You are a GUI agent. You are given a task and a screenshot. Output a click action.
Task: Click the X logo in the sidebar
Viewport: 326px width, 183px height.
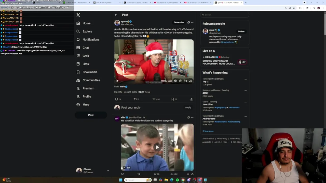78,15
